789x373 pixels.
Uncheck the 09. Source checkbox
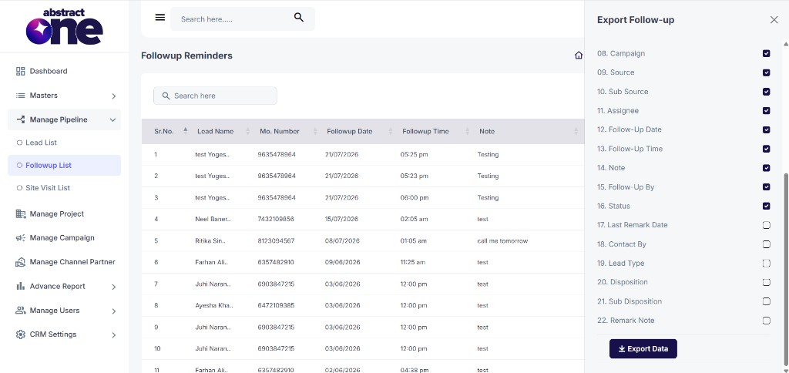pyautogui.click(x=767, y=72)
